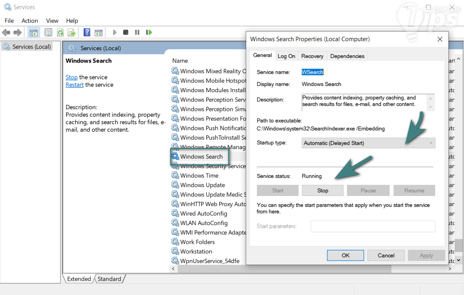Click gear icon beside Windows Time
The height and width of the screenshot is (295, 464).
175,175
